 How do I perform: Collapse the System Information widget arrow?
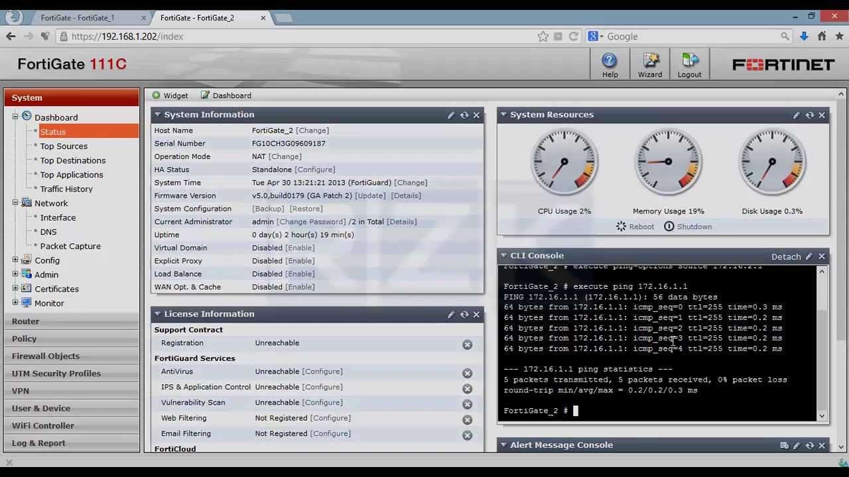pos(158,115)
